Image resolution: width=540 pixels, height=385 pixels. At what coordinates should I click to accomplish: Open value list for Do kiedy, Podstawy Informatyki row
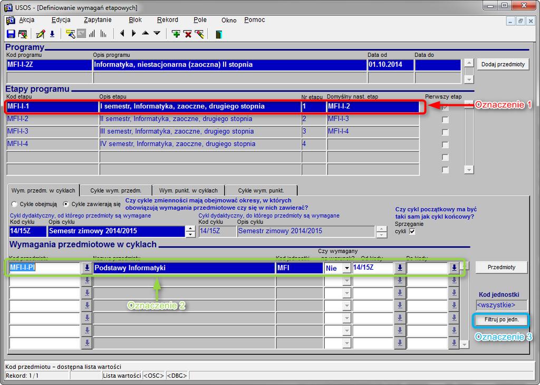click(x=454, y=268)
